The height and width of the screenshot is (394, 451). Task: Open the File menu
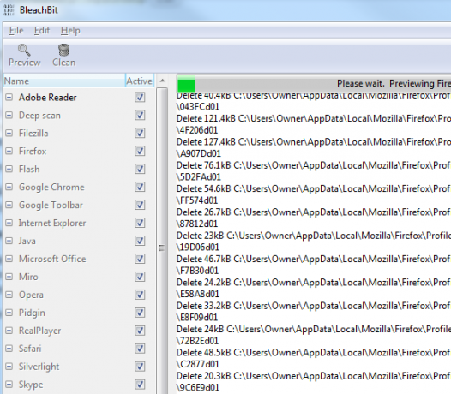16,30
